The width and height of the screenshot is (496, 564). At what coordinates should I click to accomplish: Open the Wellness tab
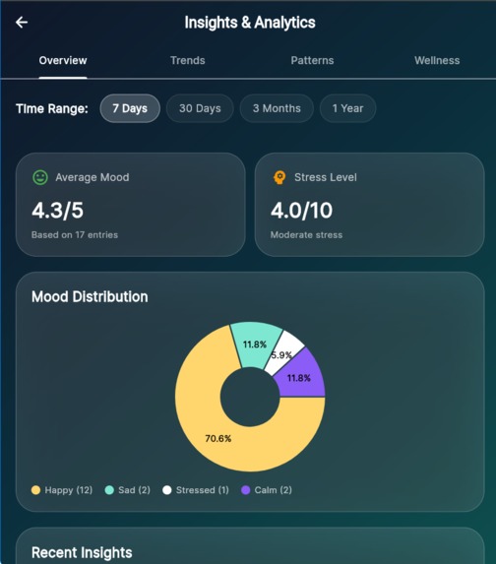437,60
